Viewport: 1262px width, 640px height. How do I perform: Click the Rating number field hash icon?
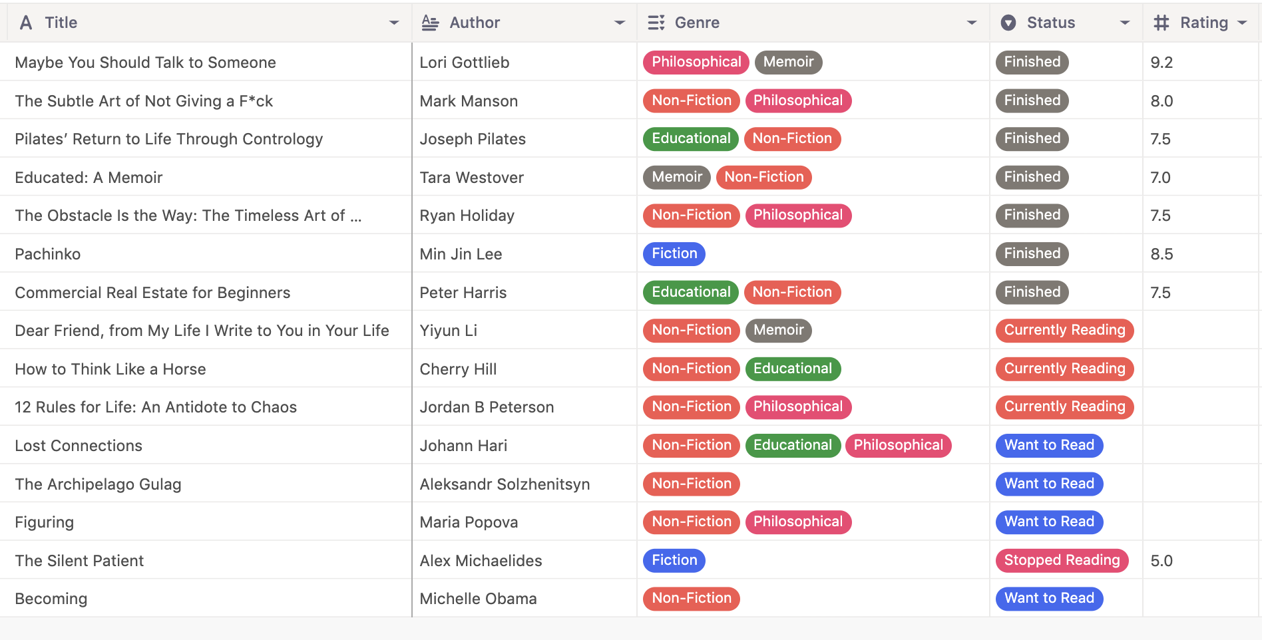click(1161, 23)
